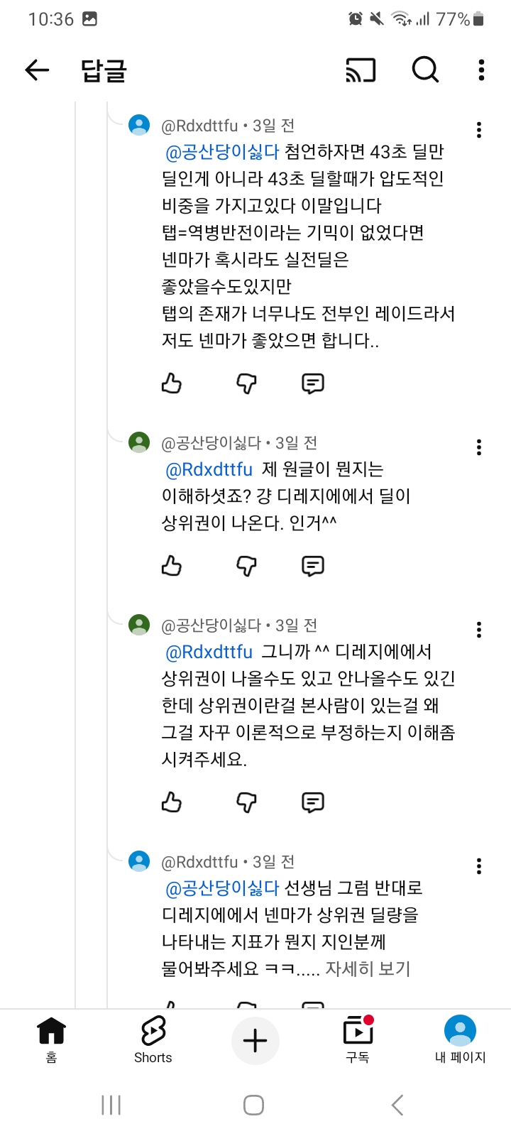Like the first @Rdxdttfu comment about 43초 딜
Viewport: 511px width, 1136px height.
point(172,383)
